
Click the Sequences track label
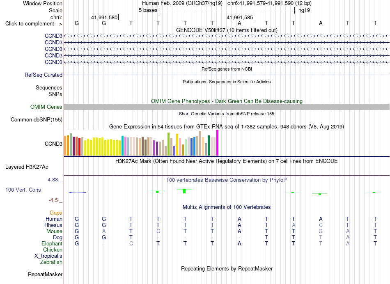coord(49,87)
